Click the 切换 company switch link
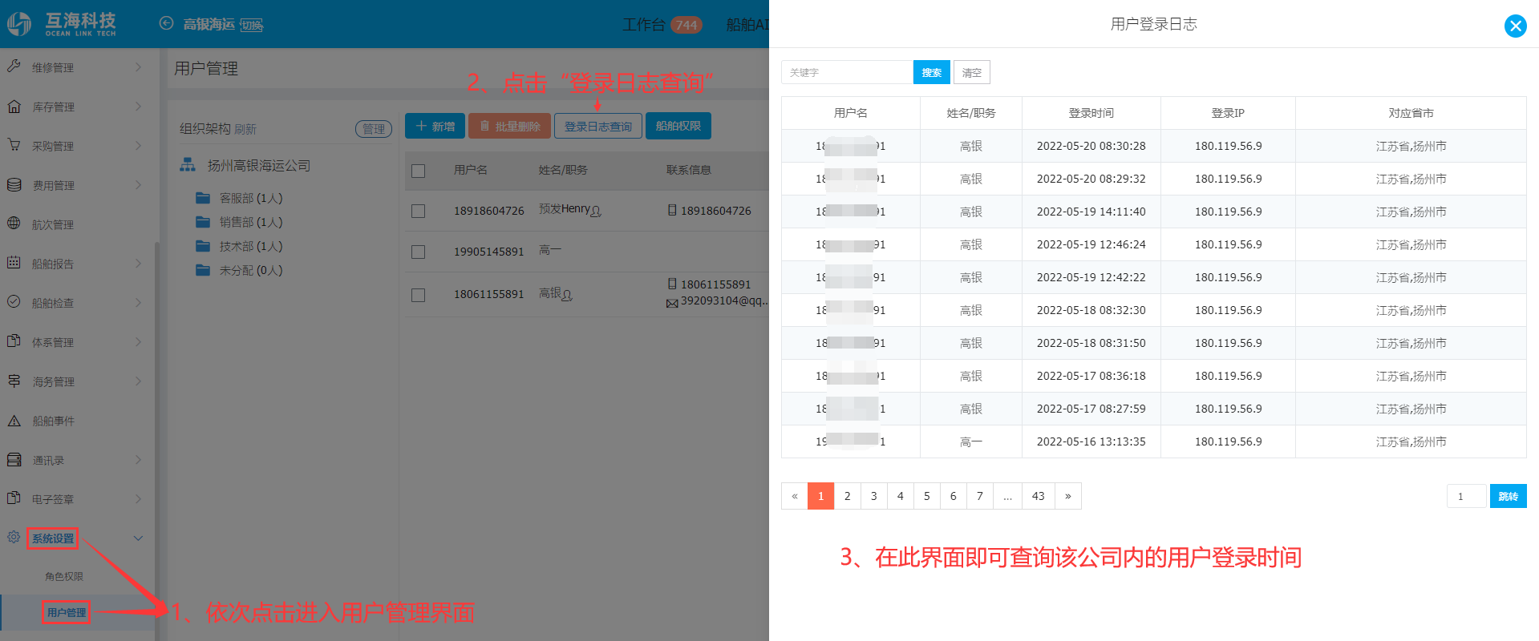The height and width of the screenshot is (641, 1539). 252,25
